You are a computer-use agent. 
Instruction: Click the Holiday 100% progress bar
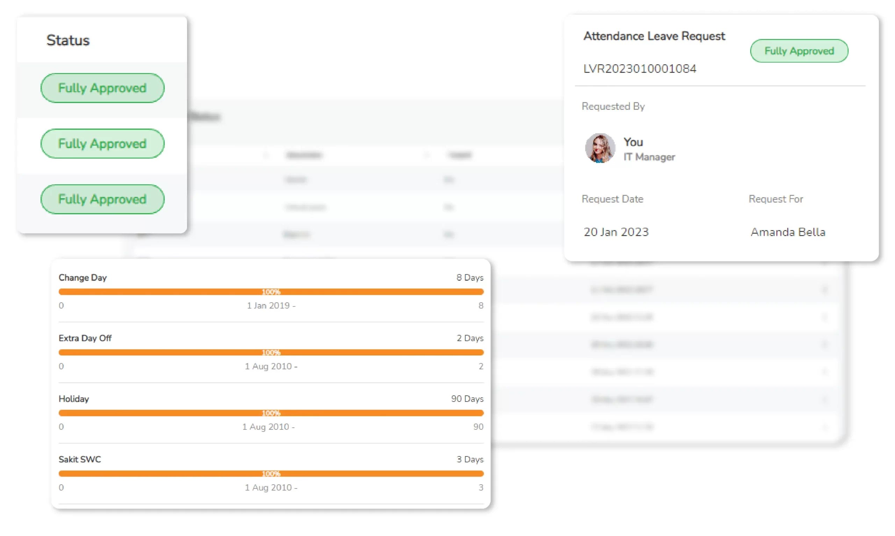click(x=271, y=413)
